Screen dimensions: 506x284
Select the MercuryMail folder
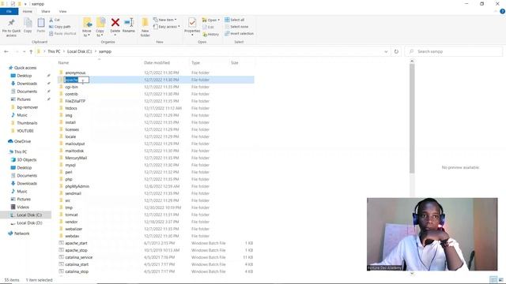[76, 158]
